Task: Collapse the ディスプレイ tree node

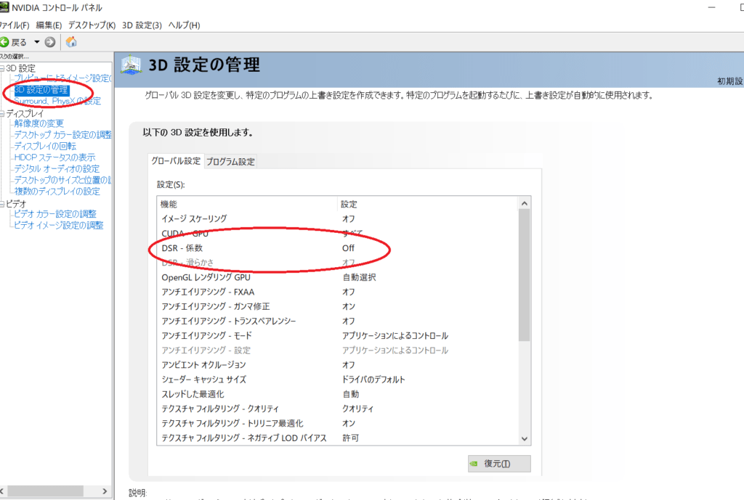Action: point(2,114)
